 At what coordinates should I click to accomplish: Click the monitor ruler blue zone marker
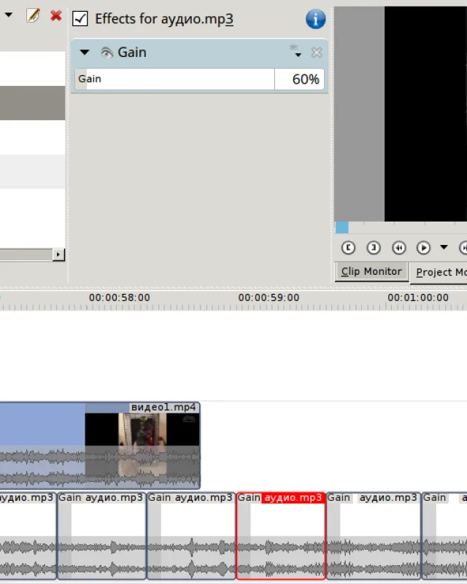coord(341,227)
